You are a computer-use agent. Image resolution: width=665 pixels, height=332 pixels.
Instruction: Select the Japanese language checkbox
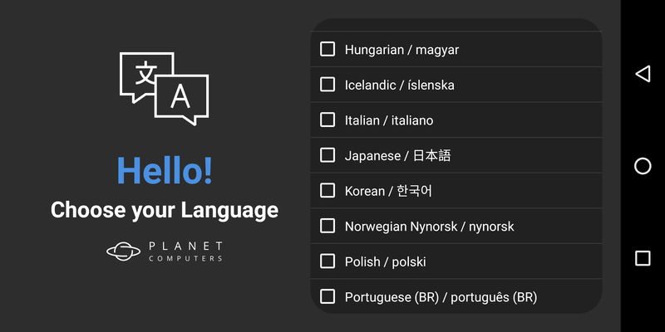pos(328,155)
